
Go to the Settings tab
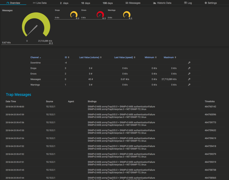tap(210, 3)
